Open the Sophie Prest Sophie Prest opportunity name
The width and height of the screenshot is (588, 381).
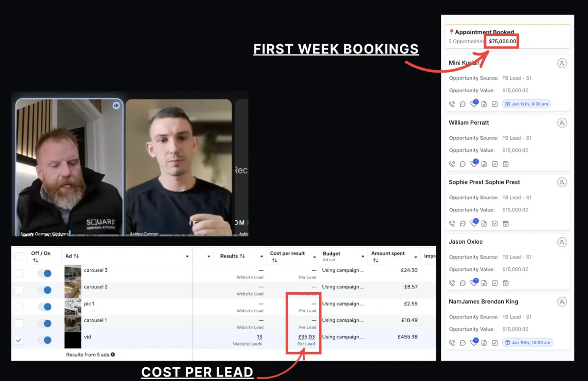[484, 182]
